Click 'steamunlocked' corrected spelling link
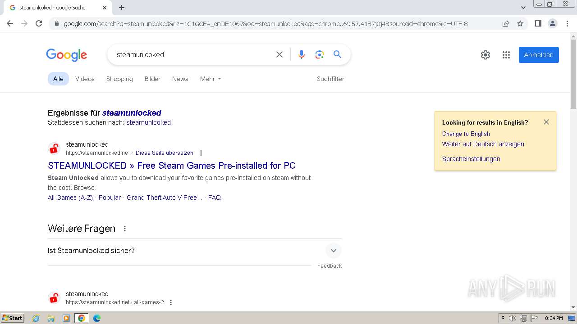This screenshot has width=577, height=324. click(132, 113)
